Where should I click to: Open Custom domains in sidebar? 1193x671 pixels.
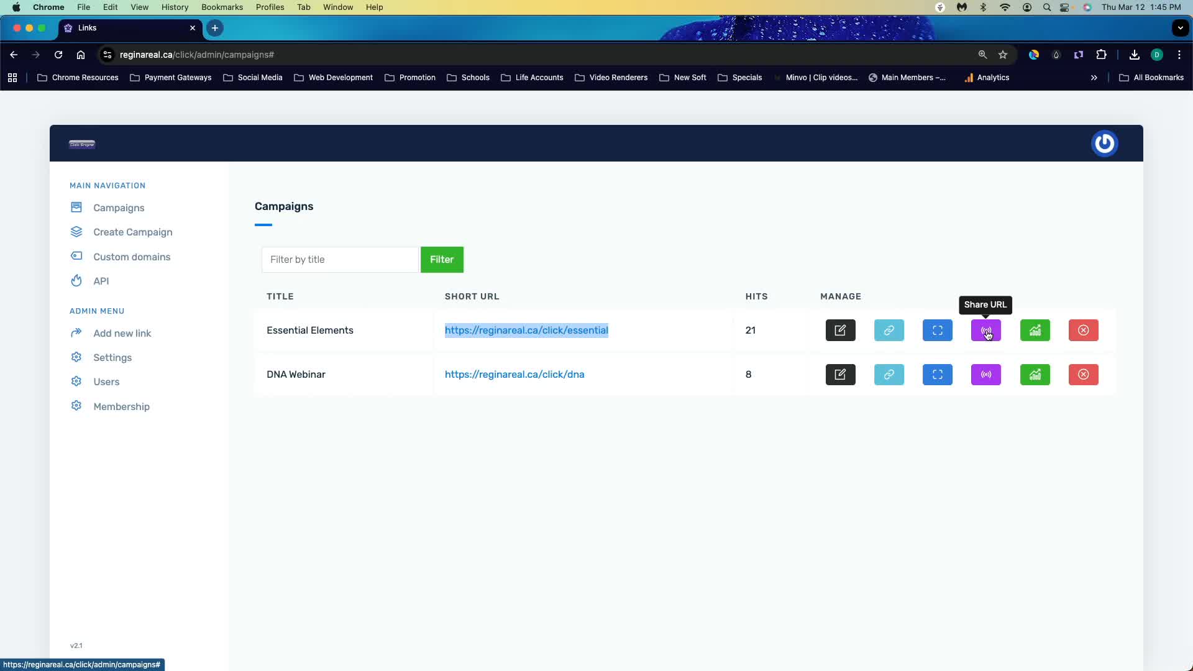pyautogui.click(x=131, y=257)
